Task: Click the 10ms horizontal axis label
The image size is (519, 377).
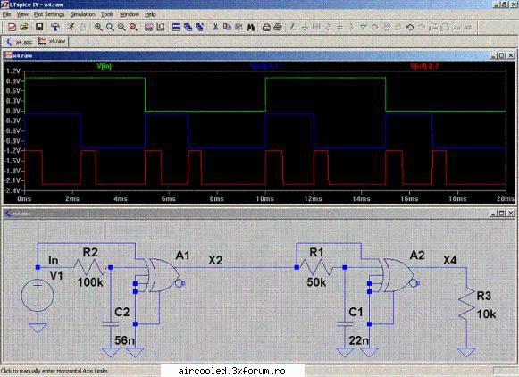Action: pos(264,198)
